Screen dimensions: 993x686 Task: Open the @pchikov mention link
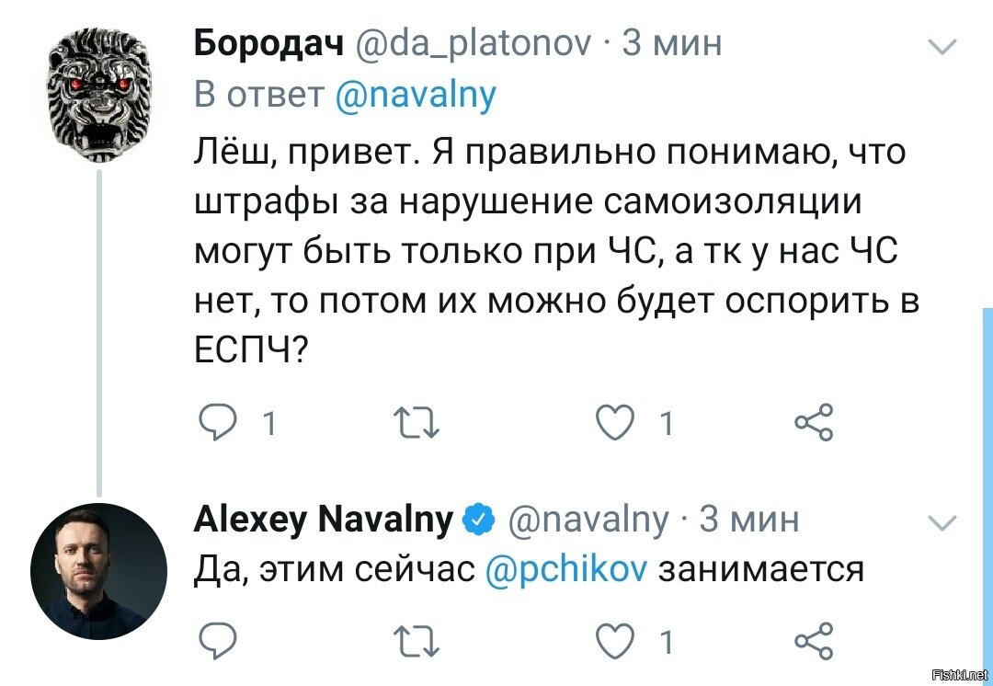(x=566, y=569)
